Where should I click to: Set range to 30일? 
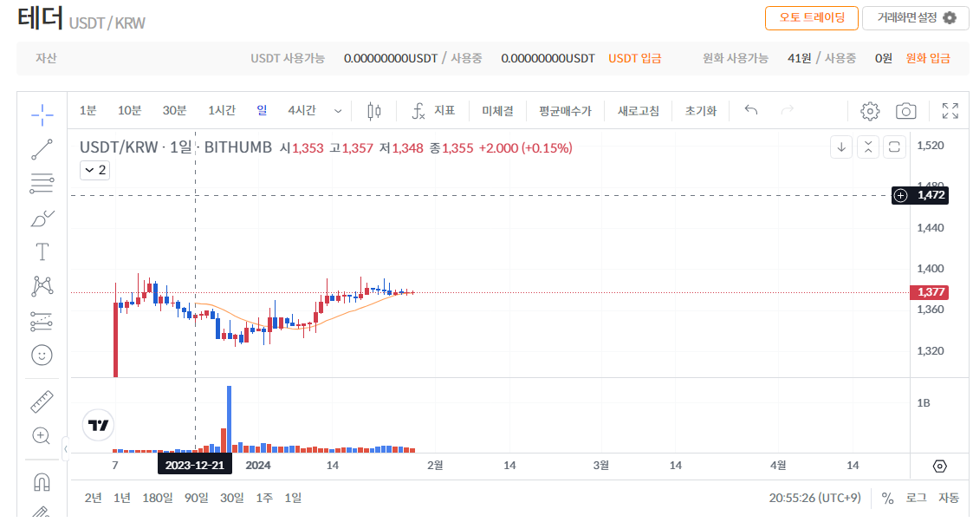point(232,498)
